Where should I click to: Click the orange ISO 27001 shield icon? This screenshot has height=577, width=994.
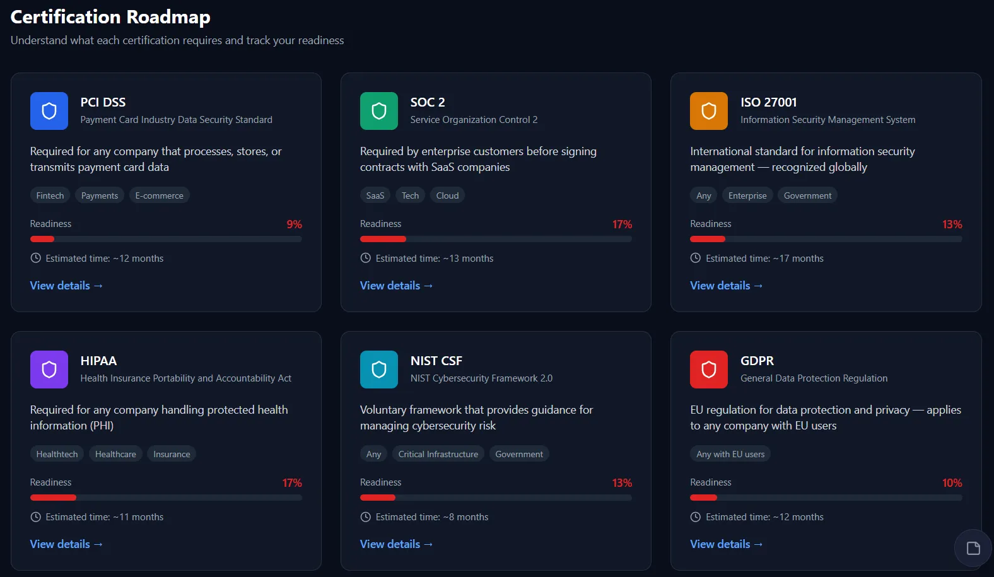[x=709, y=111]
